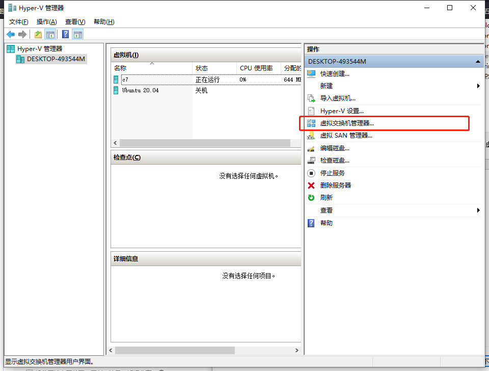Click the 虚拟 SAN 管理器 icon
The width and height of the screenshot is (489, 371).
point(311,136)
